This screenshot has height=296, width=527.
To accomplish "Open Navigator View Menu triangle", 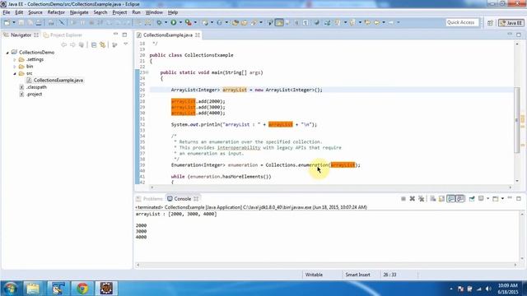I will 126,44.
